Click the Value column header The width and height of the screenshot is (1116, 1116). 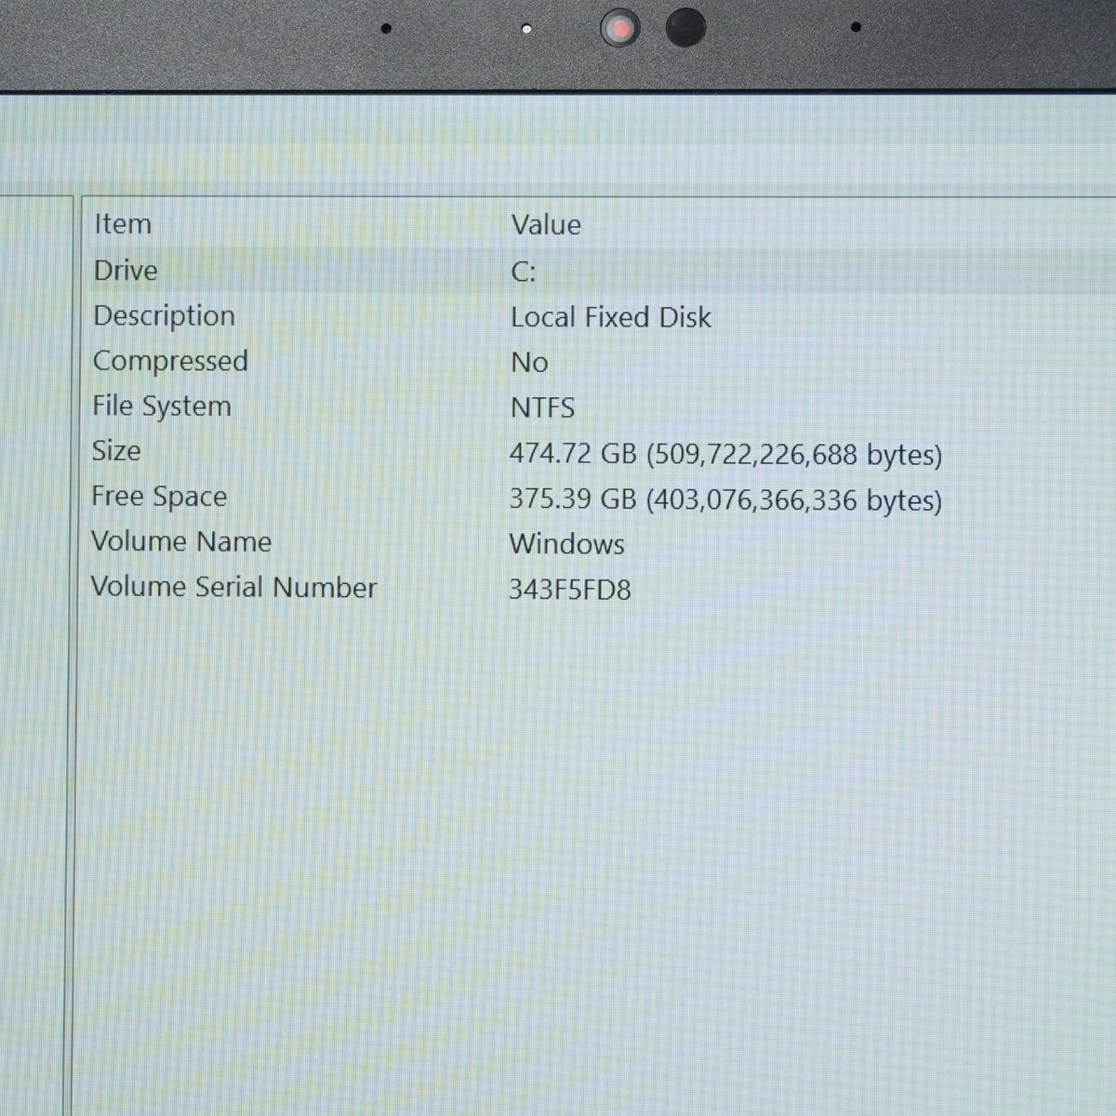[546, 225]
